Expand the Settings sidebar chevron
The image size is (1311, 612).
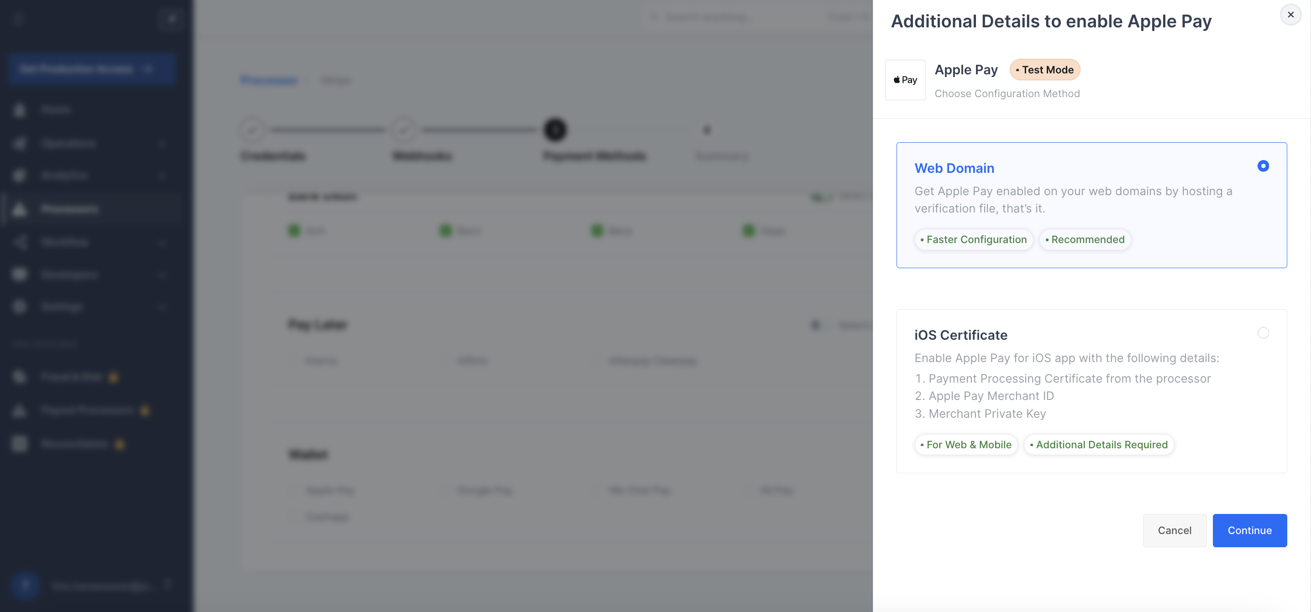coord(163,306)
